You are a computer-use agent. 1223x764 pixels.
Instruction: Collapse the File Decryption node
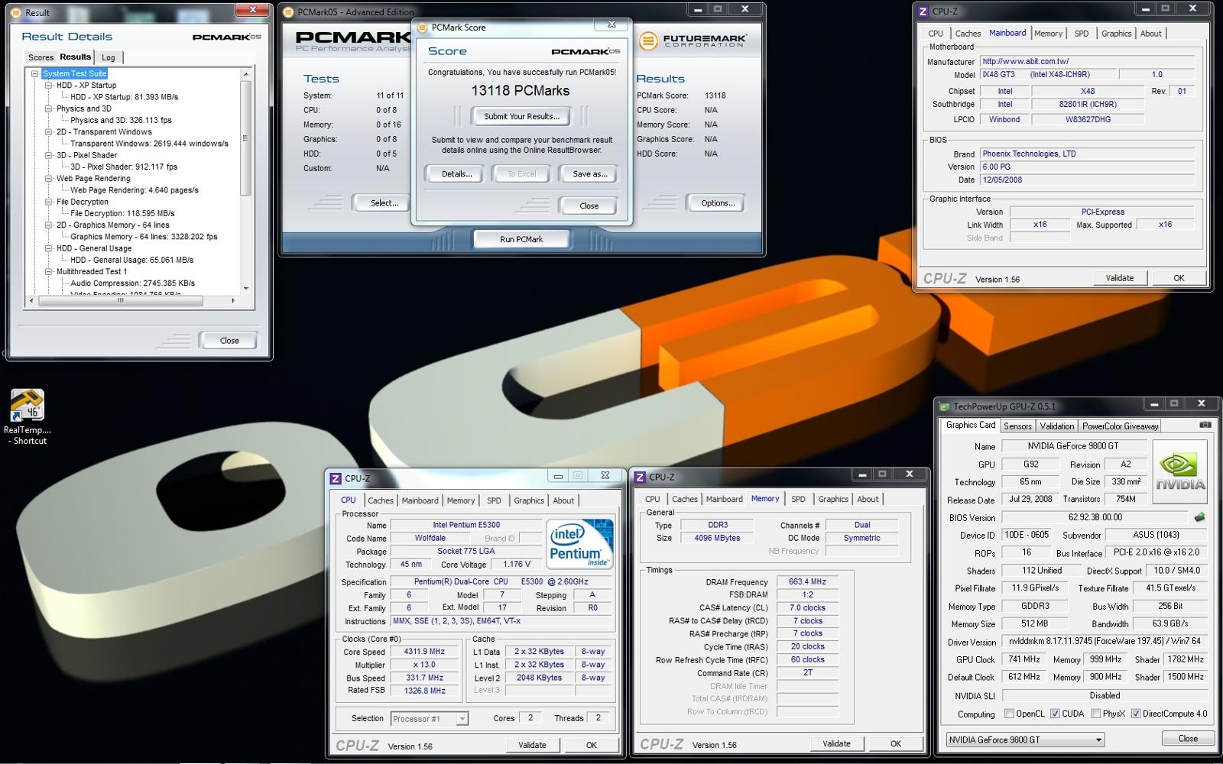tap(48, 202)
